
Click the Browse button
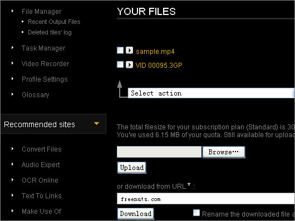pyautogui.click(x=224, y=152)
